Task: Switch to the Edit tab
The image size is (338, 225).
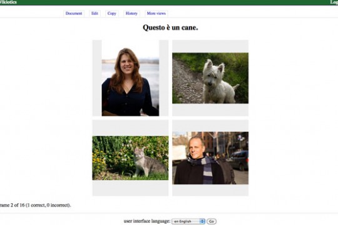Action: (x=95, y=13)
